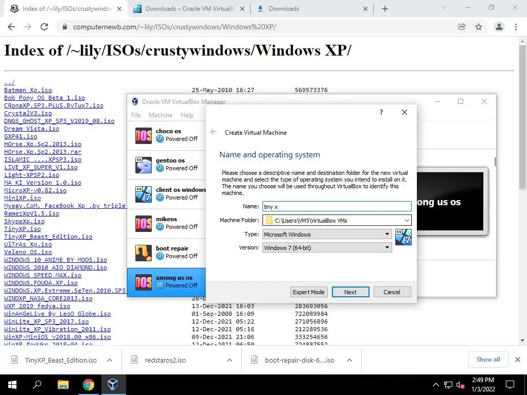Click Show all downloads

[488, 360]
